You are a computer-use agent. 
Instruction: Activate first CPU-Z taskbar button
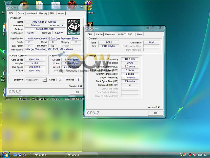pyautogui.click(x=49, y=155)
